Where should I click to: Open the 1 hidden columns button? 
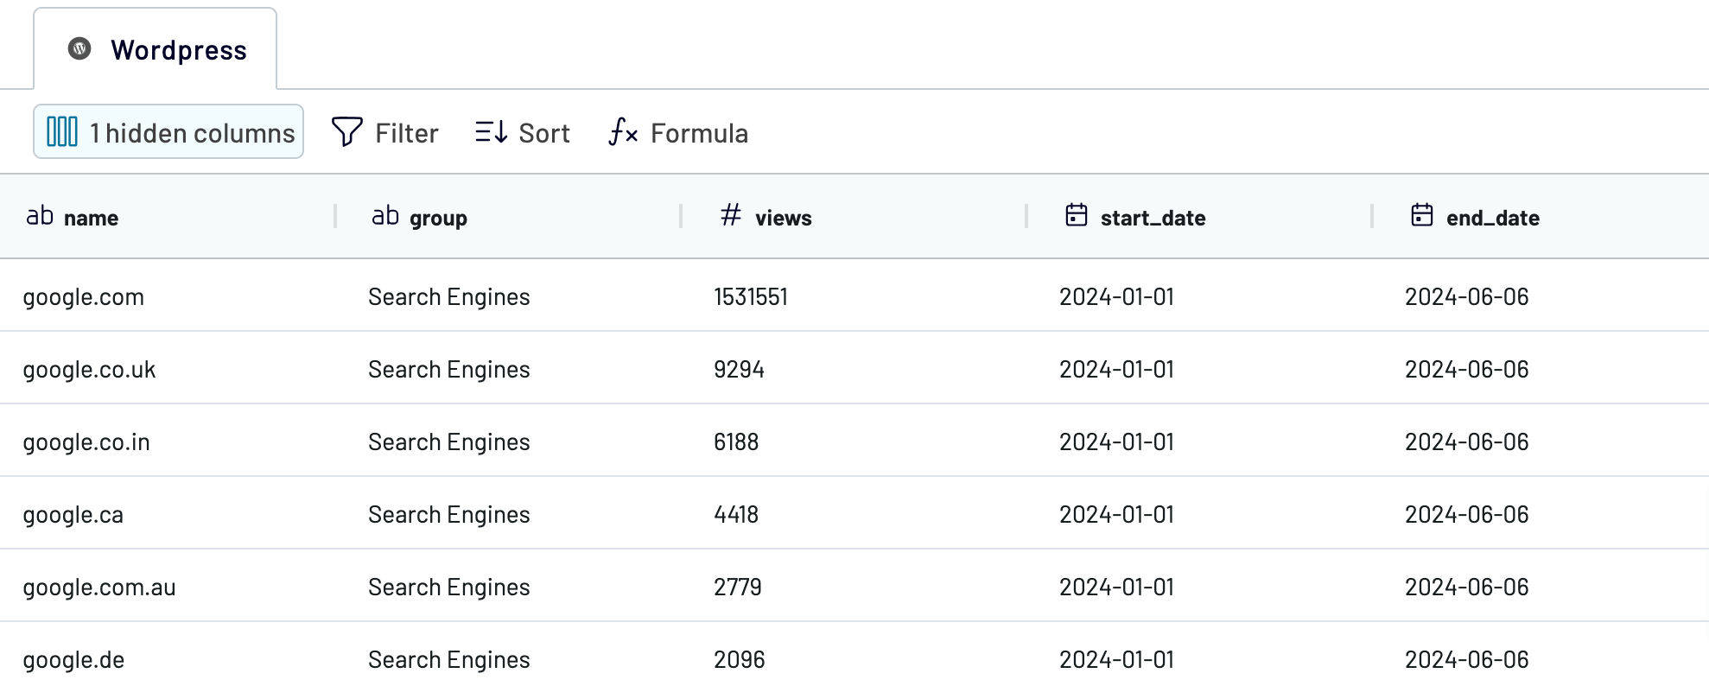coord(168,132)
